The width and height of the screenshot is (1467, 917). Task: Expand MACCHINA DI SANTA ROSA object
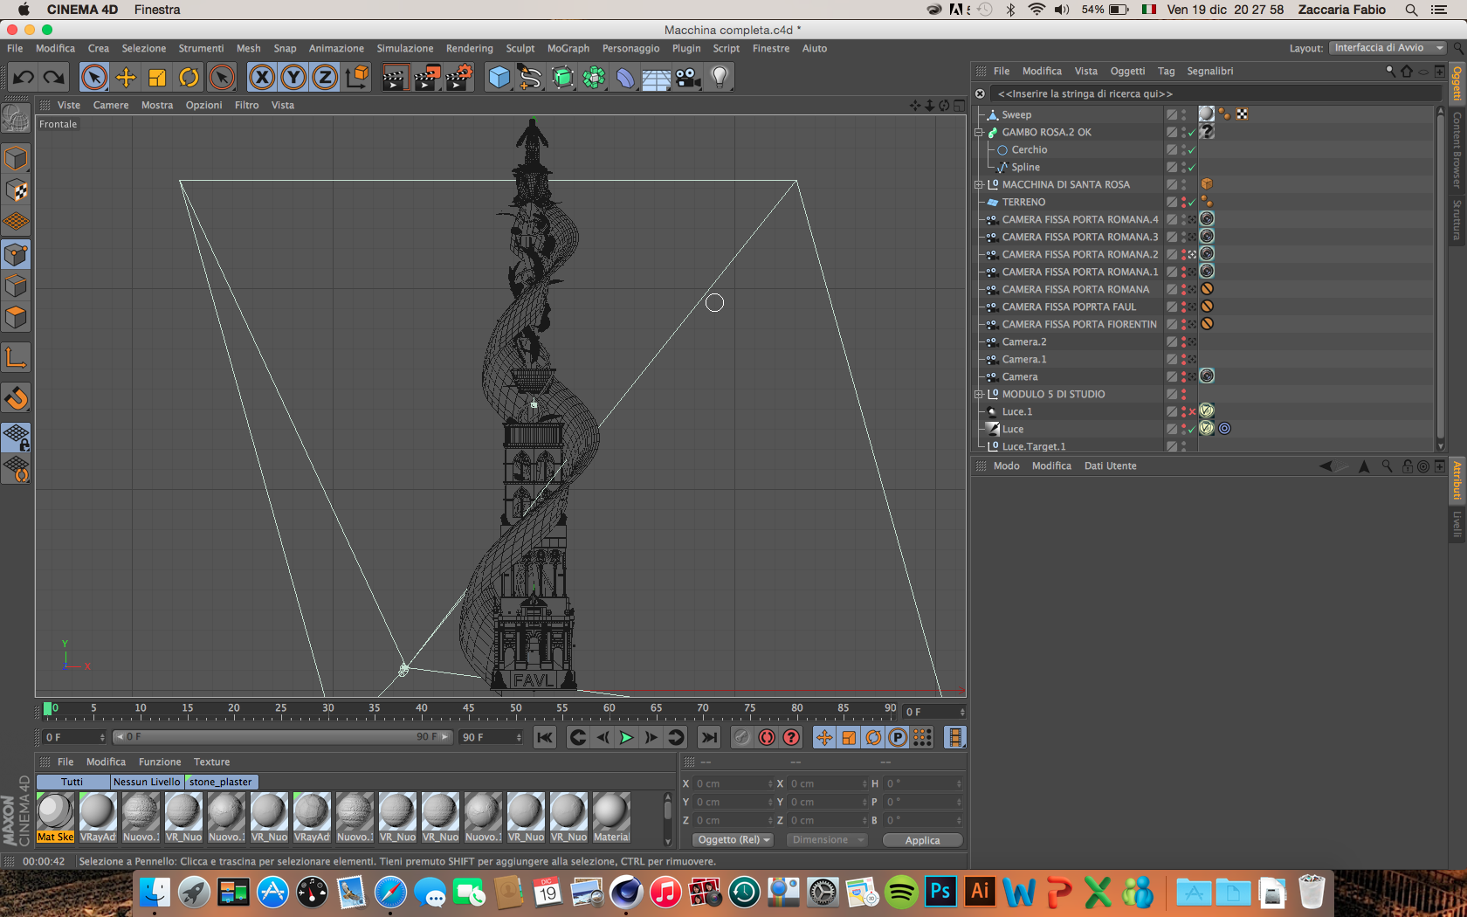[979, 185]
